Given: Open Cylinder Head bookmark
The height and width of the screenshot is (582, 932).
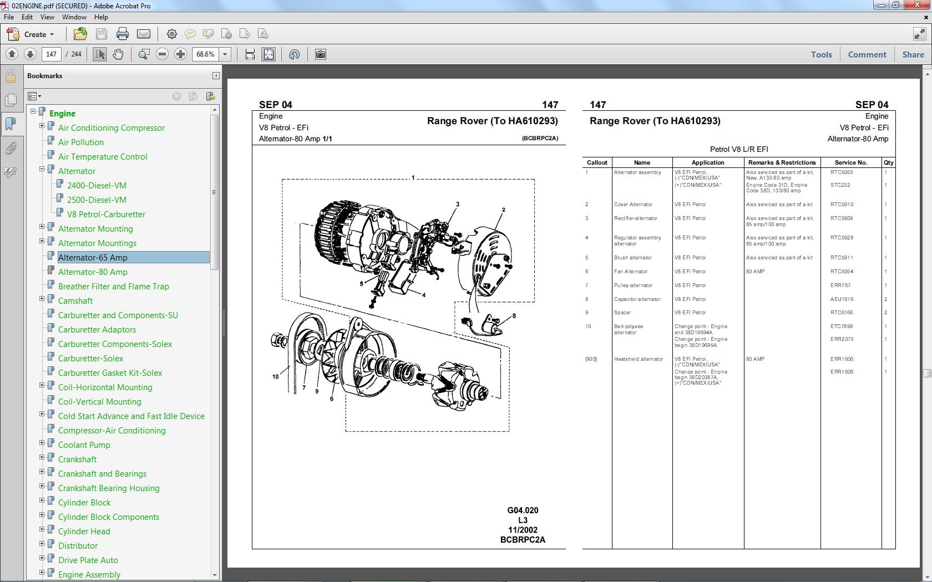Looking at the screenshot, I should pyautogui.click(x=84, y=532).
